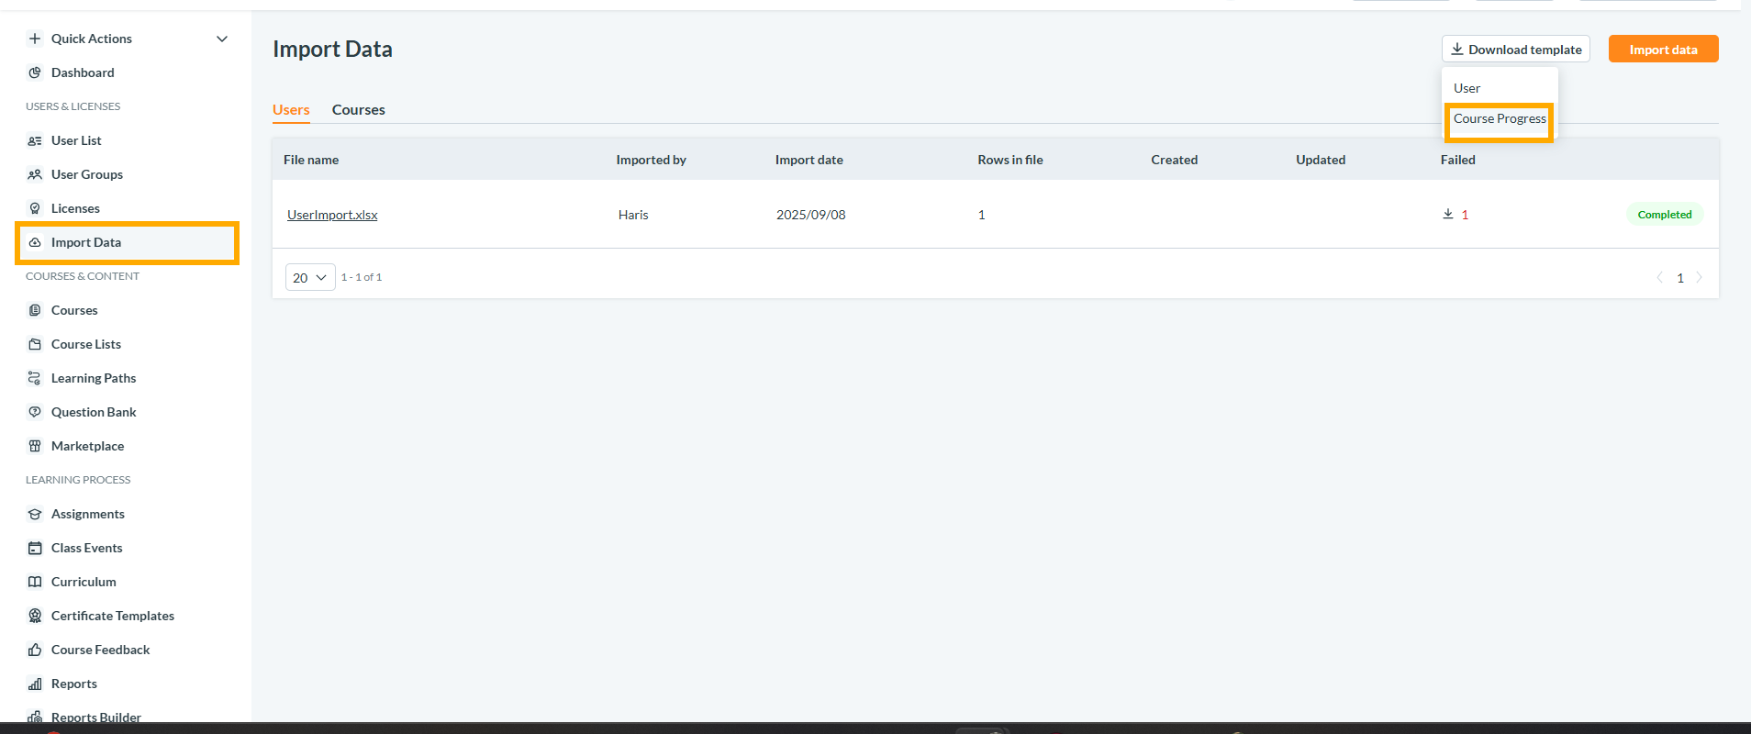Download failed rows for UserImport.xlsx
The height and width of the screenshot is (734, 1751).
(x=1448, y=214)
